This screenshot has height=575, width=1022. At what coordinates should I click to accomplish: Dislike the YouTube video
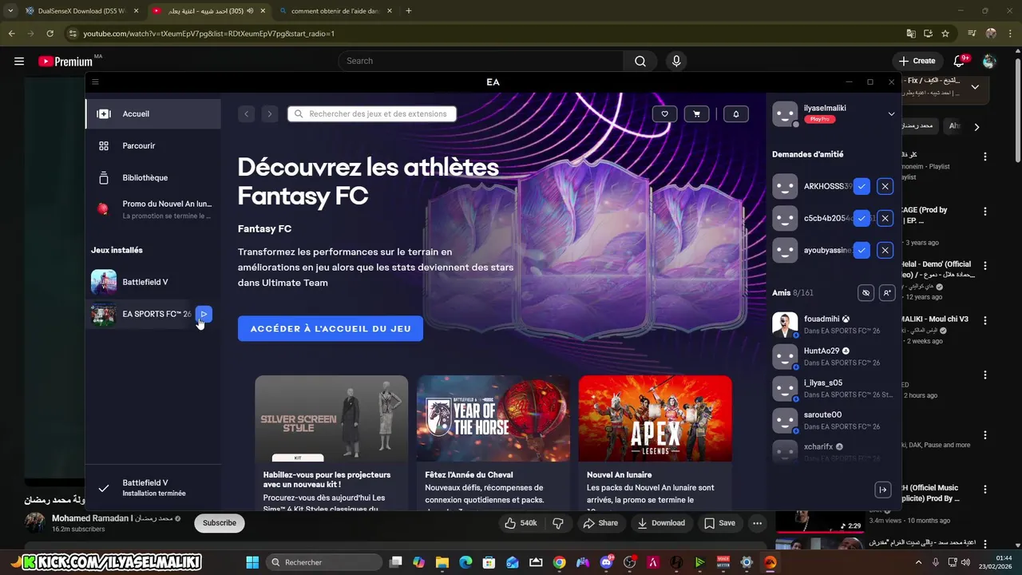coord(558,523)
